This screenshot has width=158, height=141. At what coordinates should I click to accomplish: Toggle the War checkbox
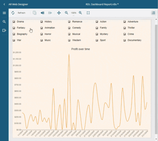click(x=14, y=40)
